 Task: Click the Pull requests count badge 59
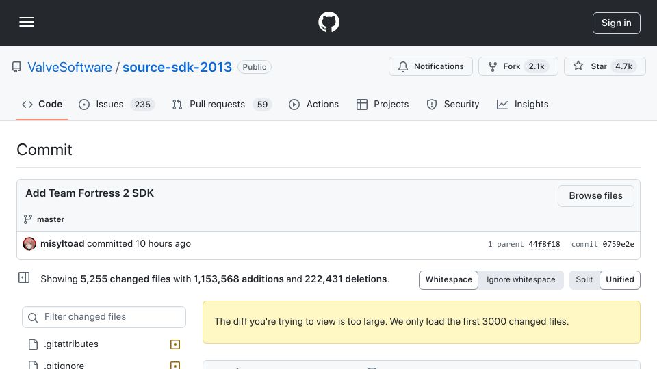[x=262, y=104]
